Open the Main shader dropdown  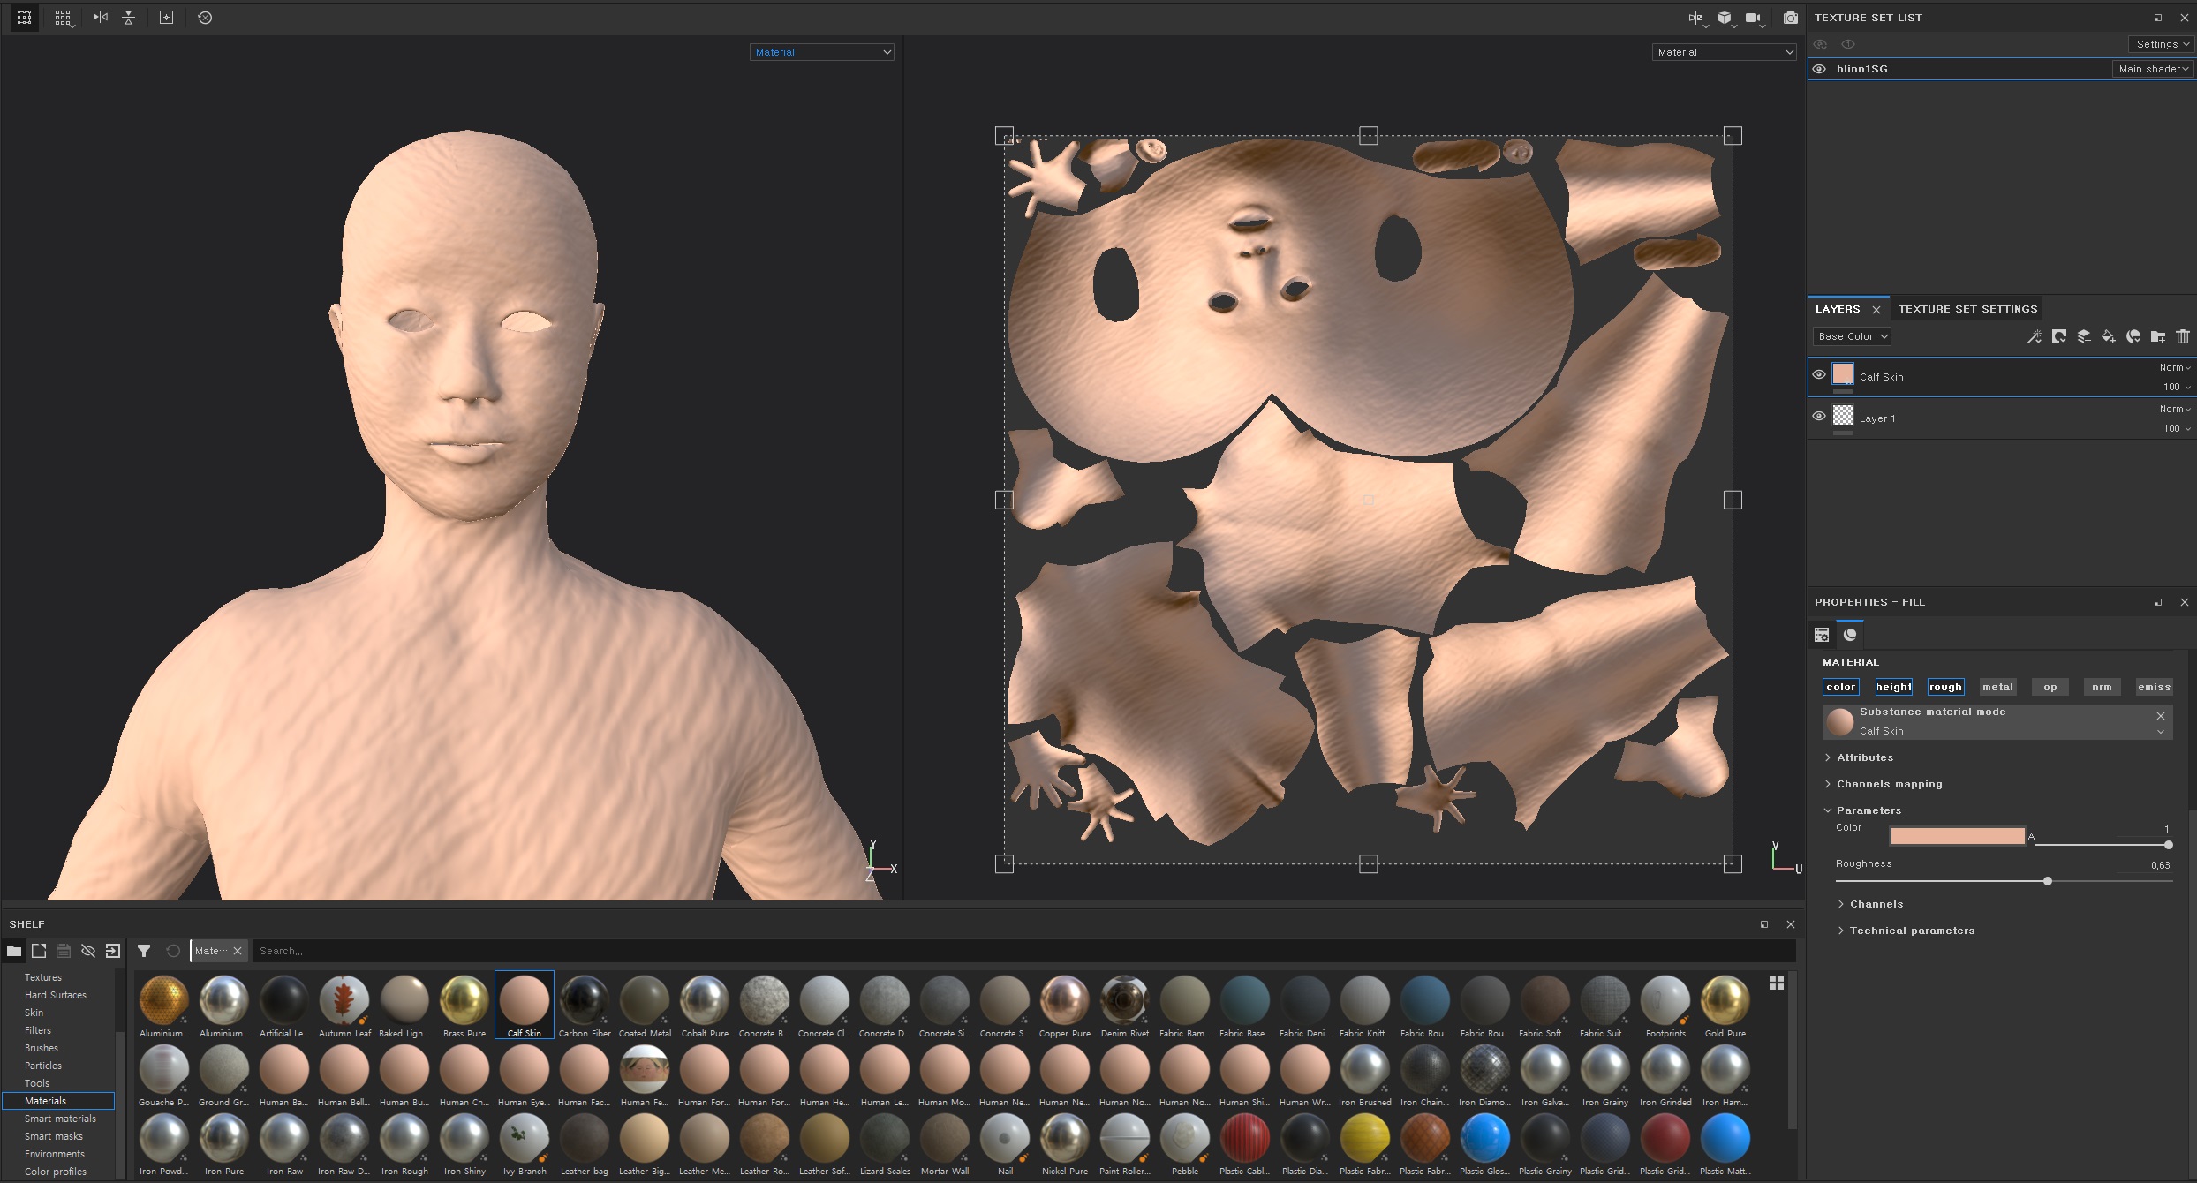pyautogui.click(x=2153, y=69)
